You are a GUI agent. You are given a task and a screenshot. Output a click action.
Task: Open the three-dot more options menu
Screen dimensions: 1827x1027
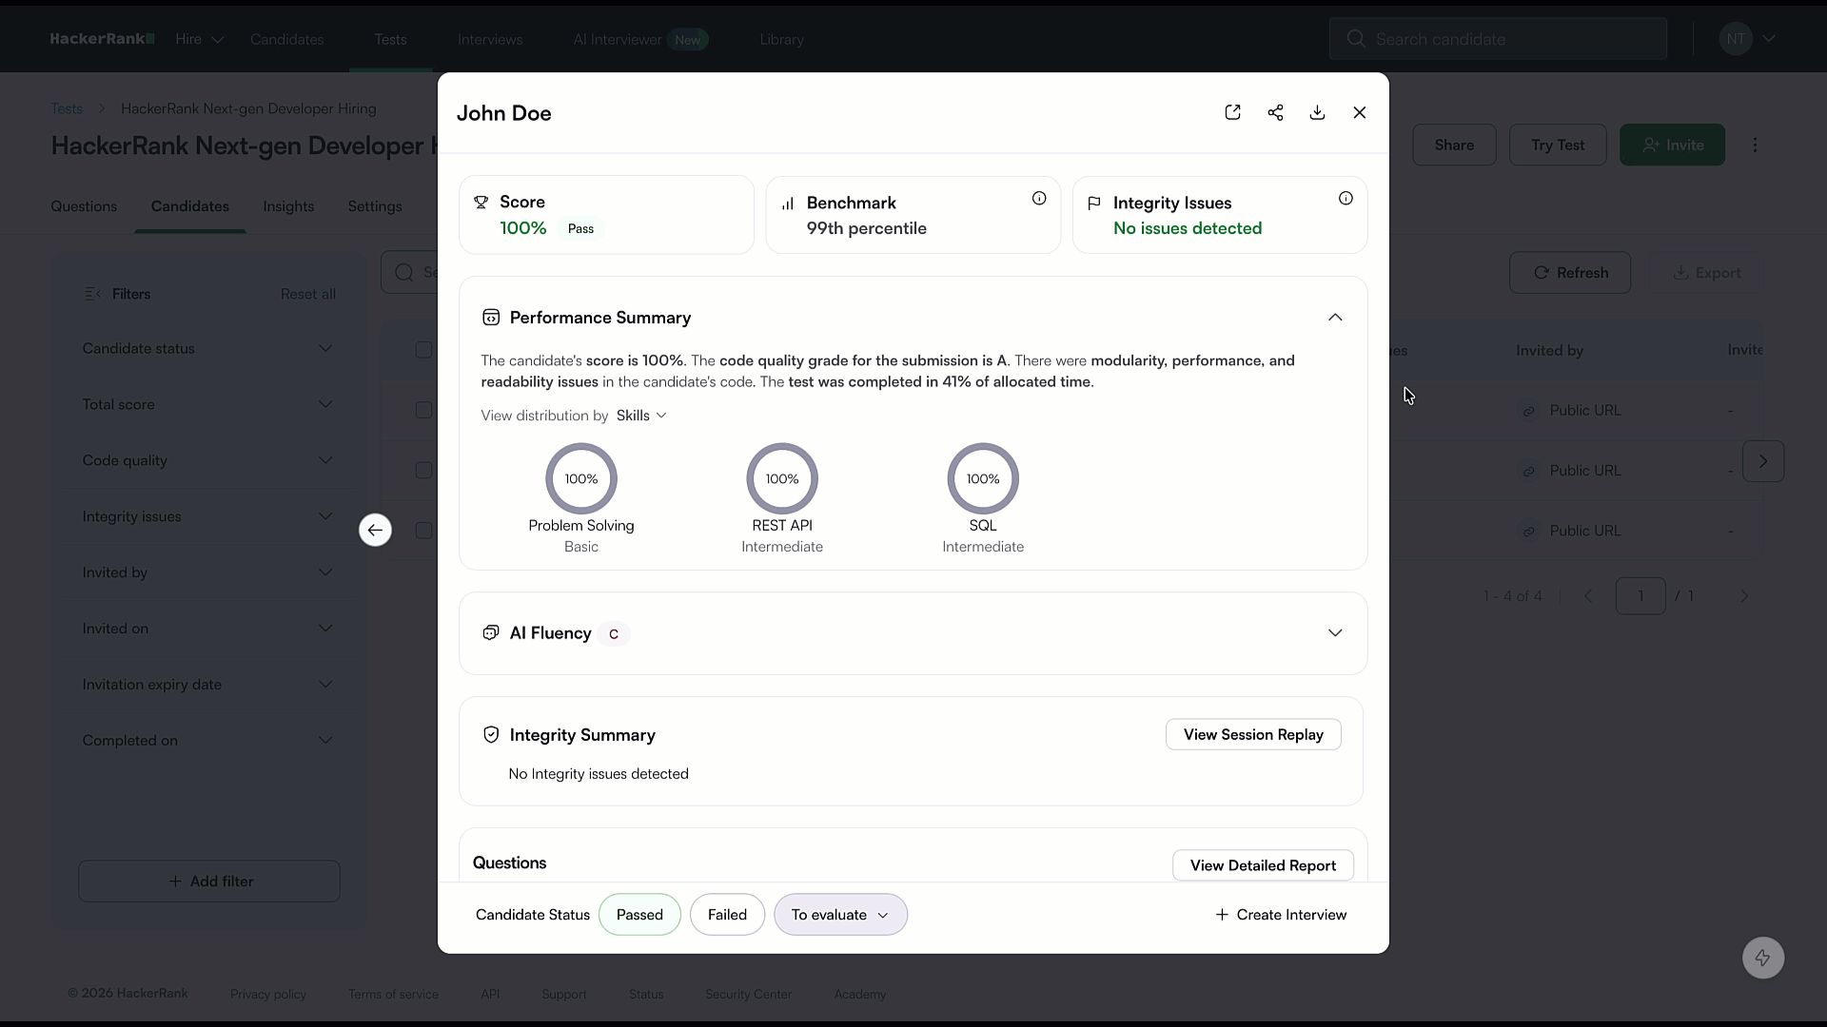(x=1756, y=145)
